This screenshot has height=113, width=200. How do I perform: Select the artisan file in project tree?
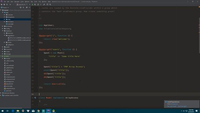[x=8, y=75]
